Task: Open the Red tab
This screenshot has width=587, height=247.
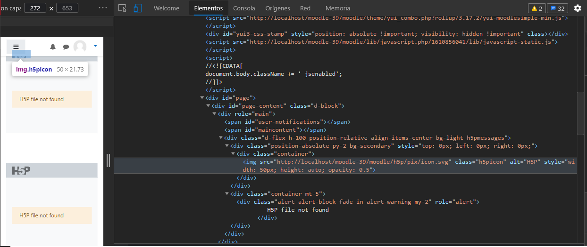Action: (305, 8)
